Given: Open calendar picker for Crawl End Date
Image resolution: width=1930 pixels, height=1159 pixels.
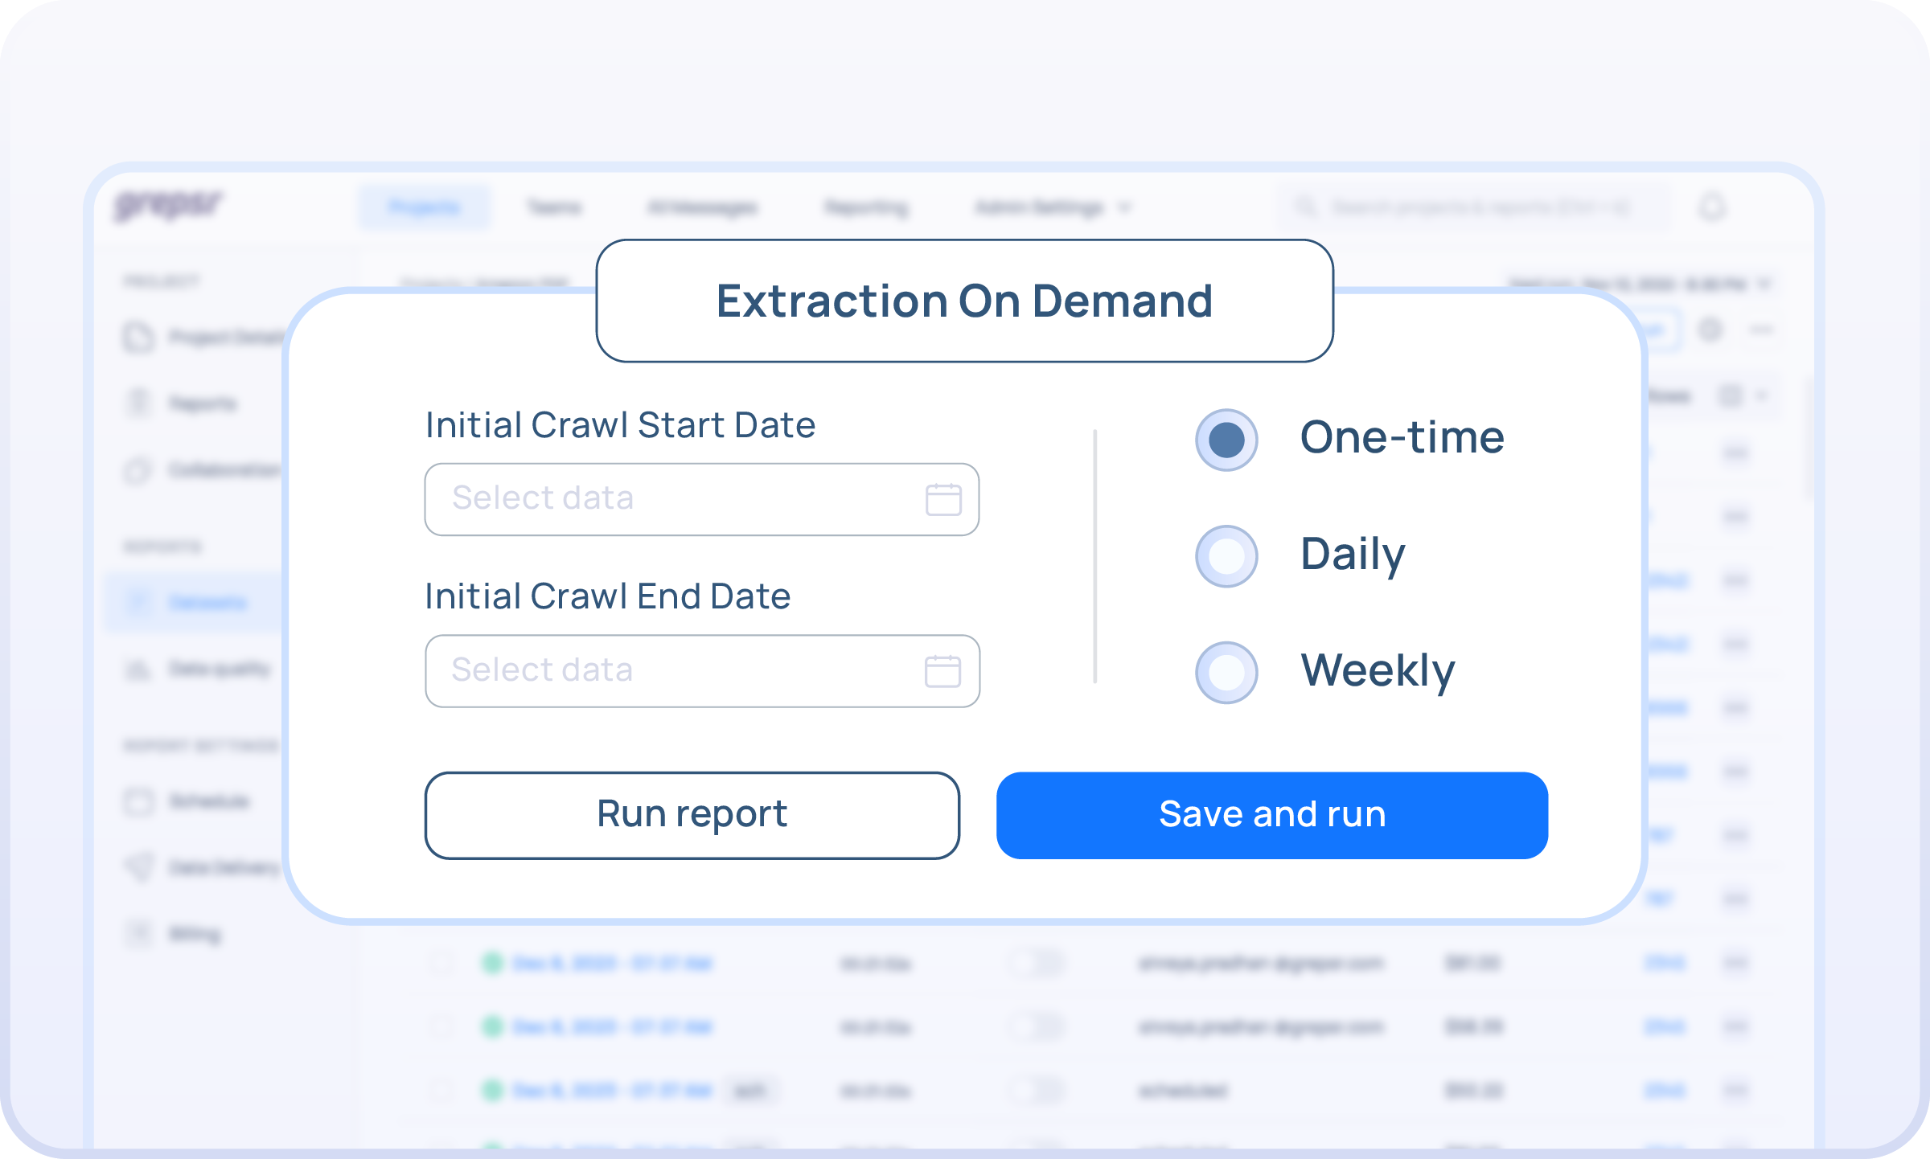Looking at the screenshot, I should [x=942, y=671].
